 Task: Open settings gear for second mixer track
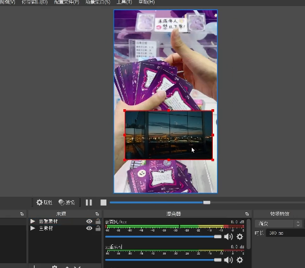click(240, 260)
